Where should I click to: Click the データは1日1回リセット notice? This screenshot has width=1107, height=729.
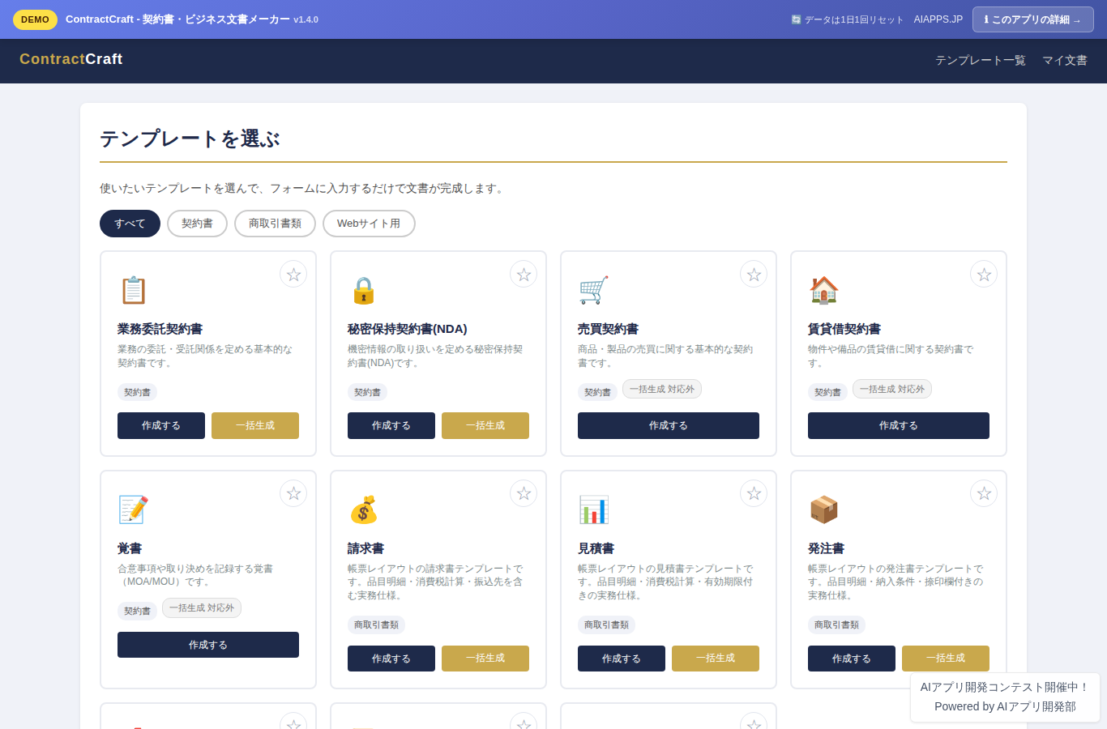click(847, 19)
